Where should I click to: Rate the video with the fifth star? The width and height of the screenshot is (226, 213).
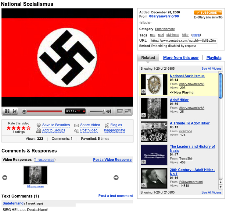[x=29, y=128]
